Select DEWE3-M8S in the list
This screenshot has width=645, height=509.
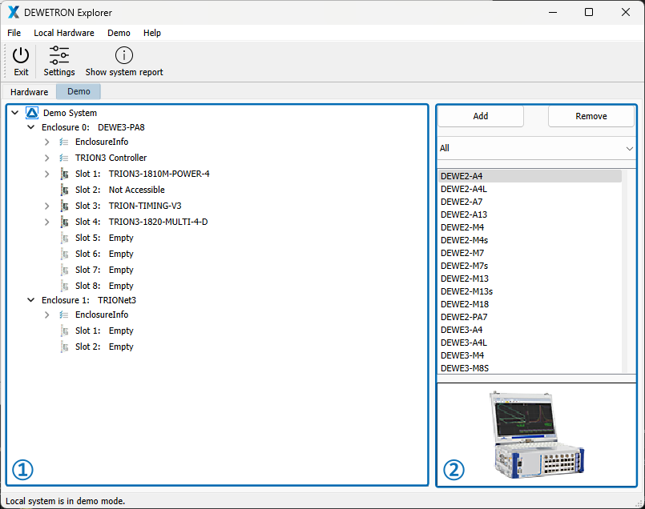(530, 368)
